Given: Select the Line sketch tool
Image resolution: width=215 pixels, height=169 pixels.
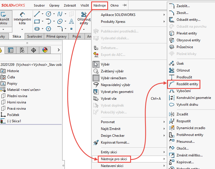Looking at the screenshot, I should (x=37, y=14).
